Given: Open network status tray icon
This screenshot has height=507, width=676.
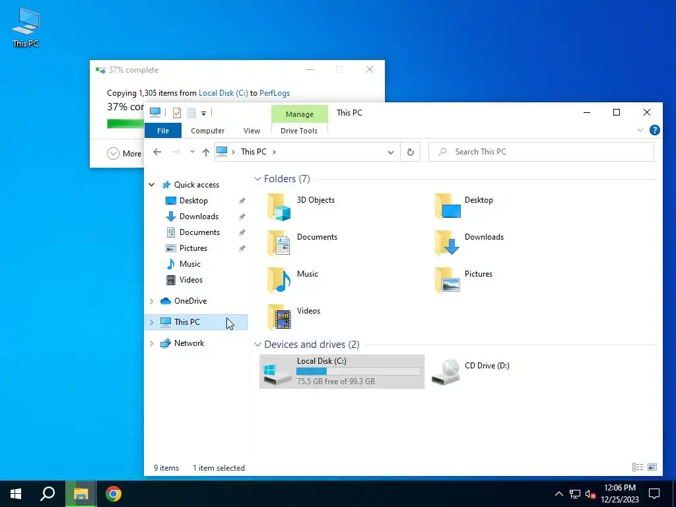Looking at the screenshot, I should point(575,494).
